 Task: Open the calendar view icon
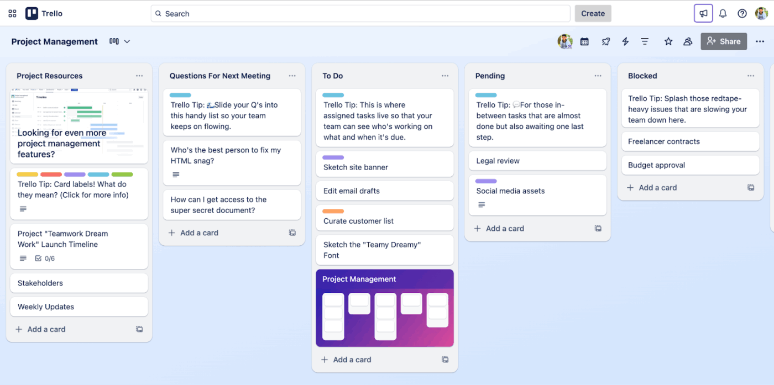pyautogui.click(x=584, y=41)
